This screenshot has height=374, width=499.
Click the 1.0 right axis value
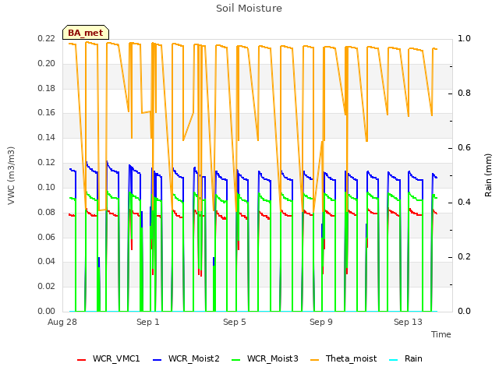(464, 39)
